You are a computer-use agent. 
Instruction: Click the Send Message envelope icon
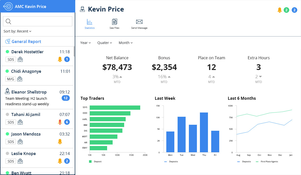pos(139,22)
